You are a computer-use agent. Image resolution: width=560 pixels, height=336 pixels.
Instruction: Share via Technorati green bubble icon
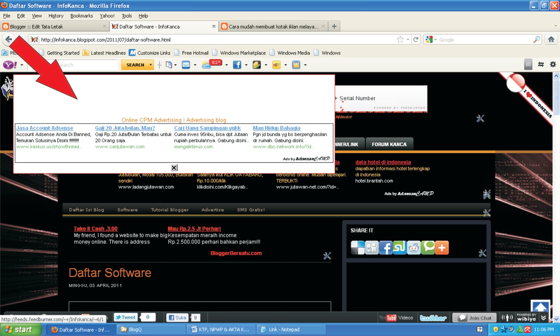tap(428, 247)
